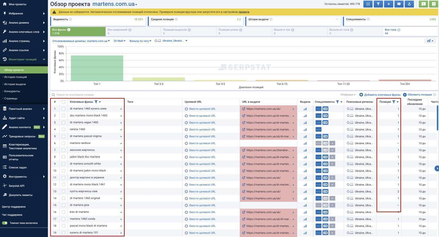
Task: Click the Топ 2-3 bar in the chart
Action: [159, 79]
